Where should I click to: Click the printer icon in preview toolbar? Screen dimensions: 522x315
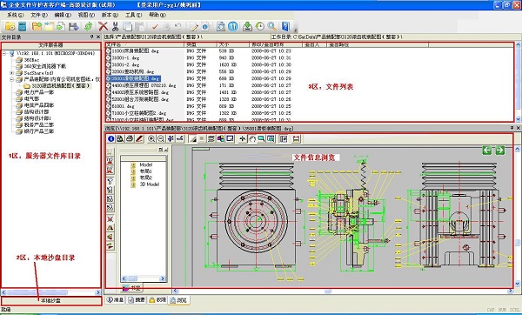130,139
